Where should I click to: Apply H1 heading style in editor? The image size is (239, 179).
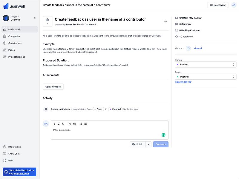coord(70,124)
